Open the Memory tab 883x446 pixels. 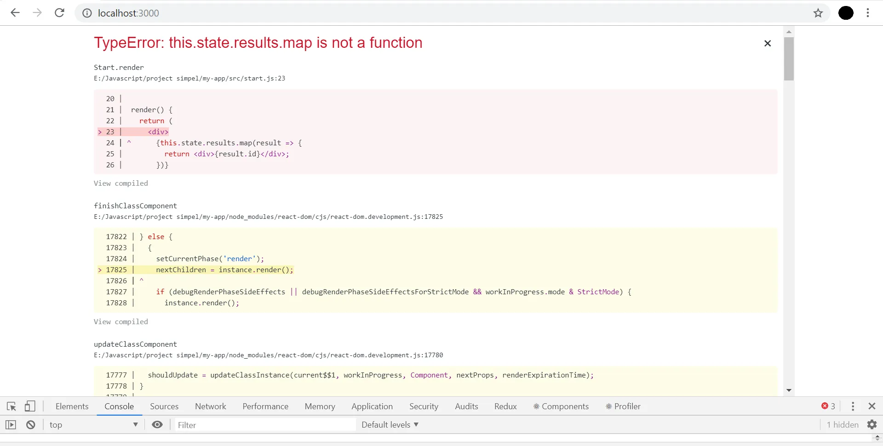click(x=320, y=406)
